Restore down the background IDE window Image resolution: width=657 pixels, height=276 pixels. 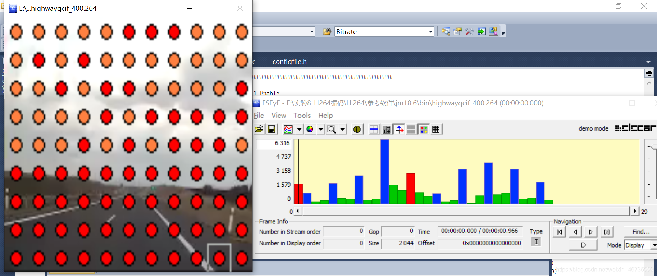pos(618,6)
